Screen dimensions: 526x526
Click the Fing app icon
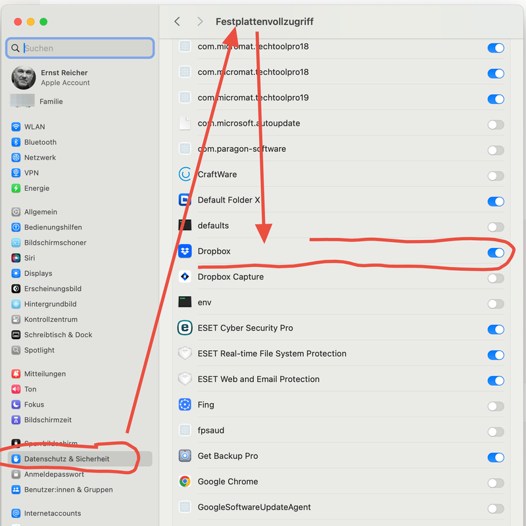click(x=185, y=405)
